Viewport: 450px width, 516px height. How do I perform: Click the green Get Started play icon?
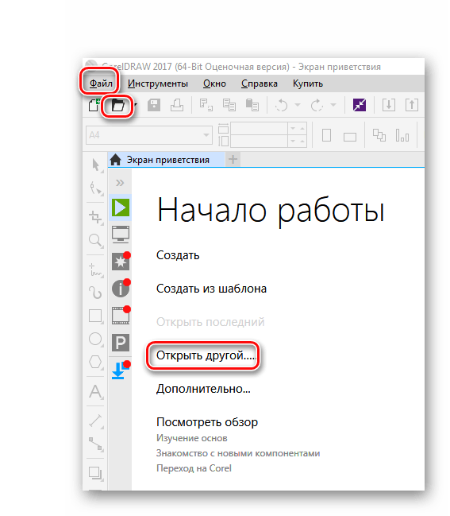coord(121,208)
